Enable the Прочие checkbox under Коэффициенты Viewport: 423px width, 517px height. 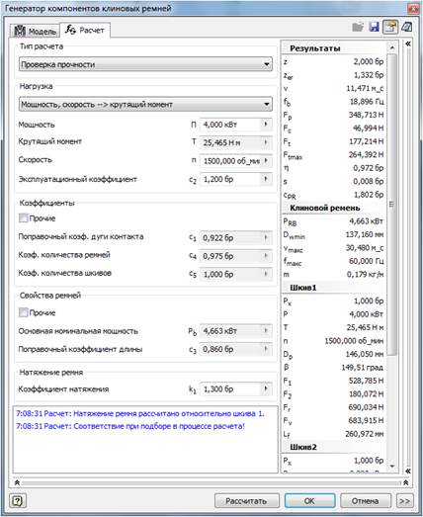point(23,217)
